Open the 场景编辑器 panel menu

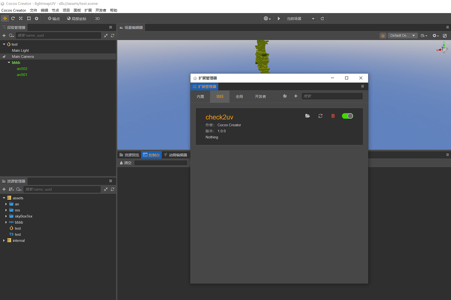tap(447, 27)
